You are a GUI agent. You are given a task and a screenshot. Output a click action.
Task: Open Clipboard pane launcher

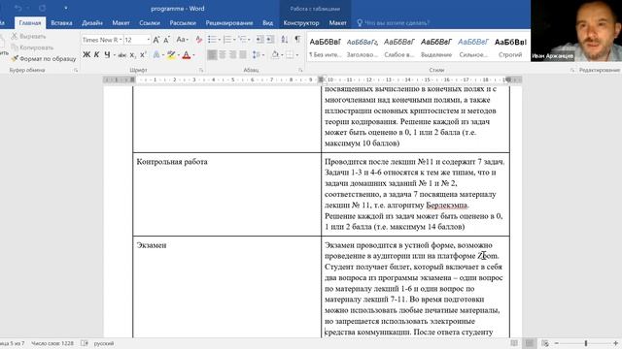tap(76, 70)
